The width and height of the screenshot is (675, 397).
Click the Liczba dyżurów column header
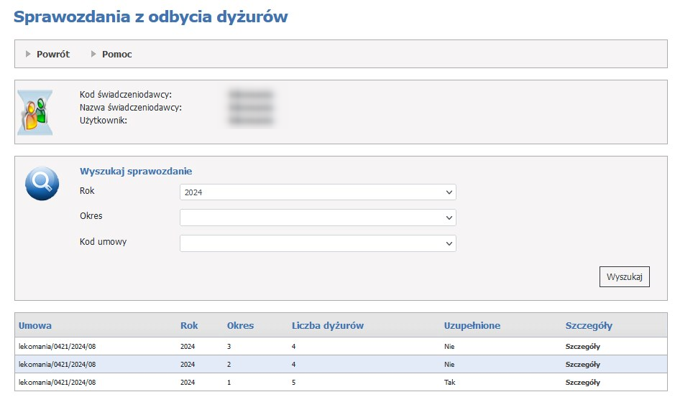tap(328, 325)
